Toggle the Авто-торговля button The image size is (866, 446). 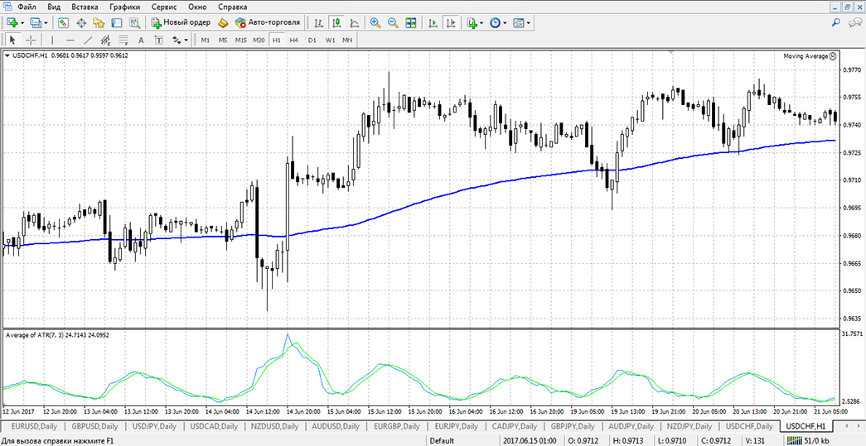pos(268,22)
